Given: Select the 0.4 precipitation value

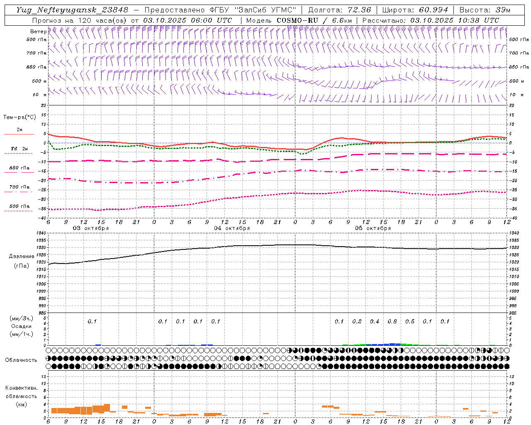Looking at the screenshot, I should (x=375, y=322).
